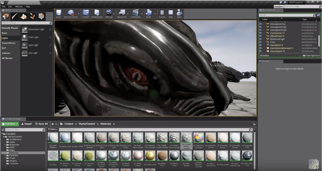322x171 pixels.
Task: Select the Geometry Editing mode icon
Action: (41, 17)
